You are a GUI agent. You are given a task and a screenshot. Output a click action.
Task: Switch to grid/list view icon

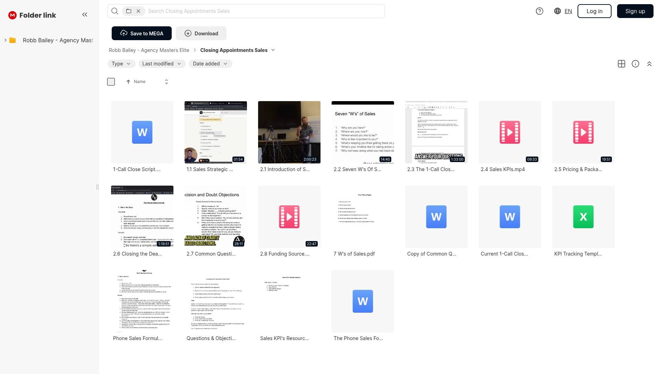click(x=622, y=64)
